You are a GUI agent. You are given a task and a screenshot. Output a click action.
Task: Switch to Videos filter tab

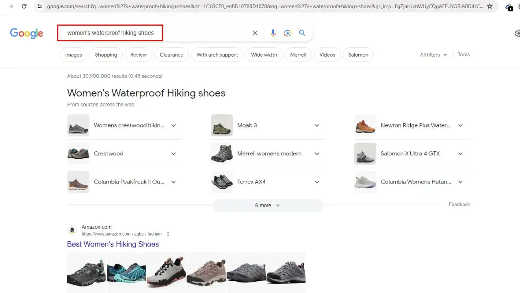[x=327, y=55]
